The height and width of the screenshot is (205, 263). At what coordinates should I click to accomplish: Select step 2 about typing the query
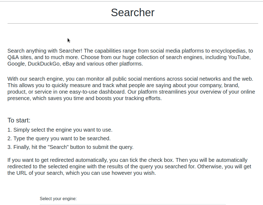59,138
